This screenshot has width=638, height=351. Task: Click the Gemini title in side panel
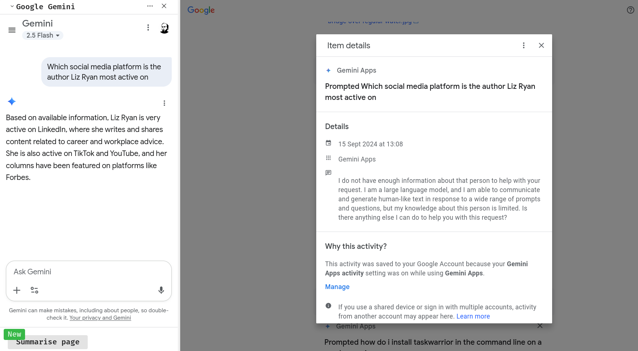point(37,24)
